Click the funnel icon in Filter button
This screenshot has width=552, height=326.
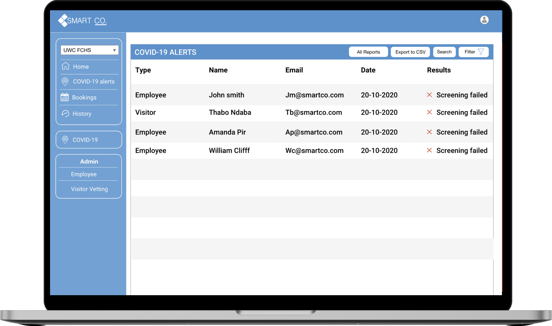(481, 52)
